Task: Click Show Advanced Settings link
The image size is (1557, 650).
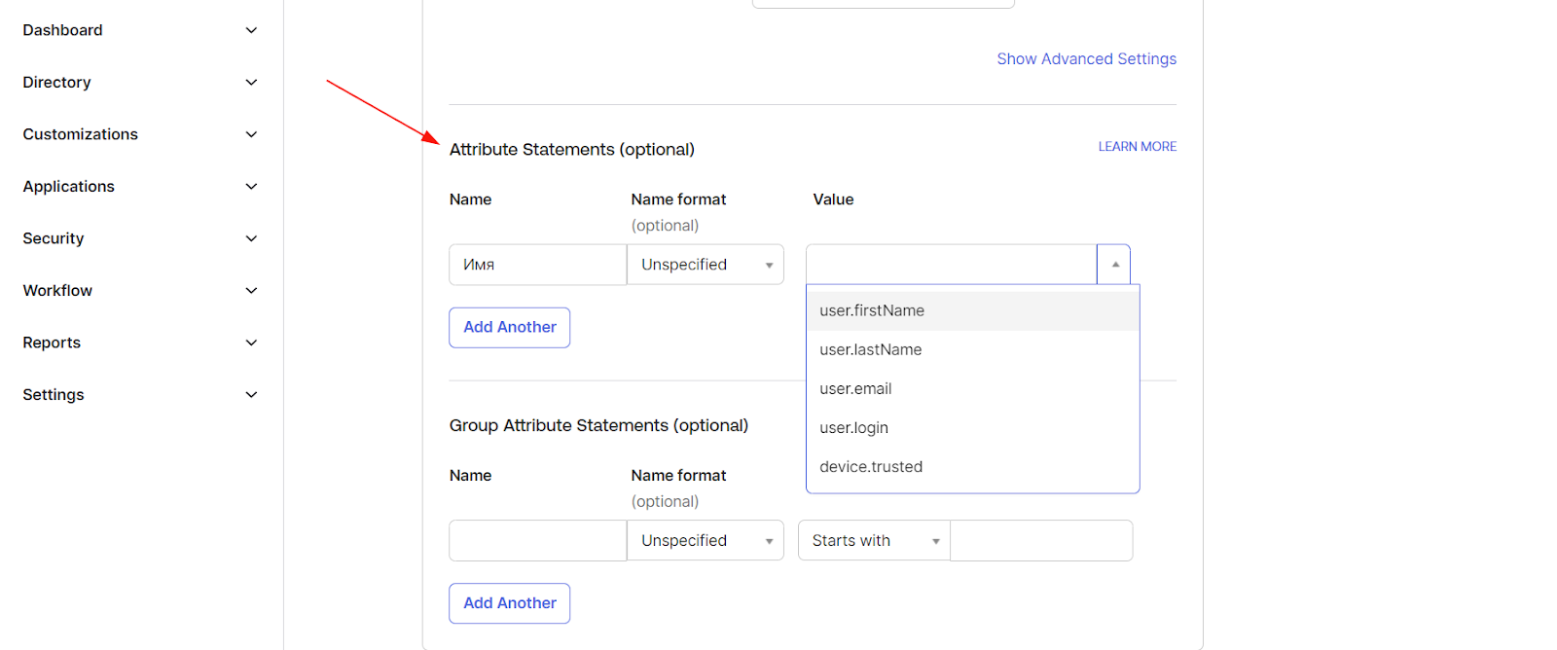Action: (1086, 59)
